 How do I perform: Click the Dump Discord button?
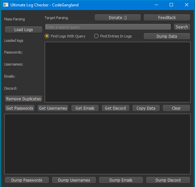tap(168, 180)
